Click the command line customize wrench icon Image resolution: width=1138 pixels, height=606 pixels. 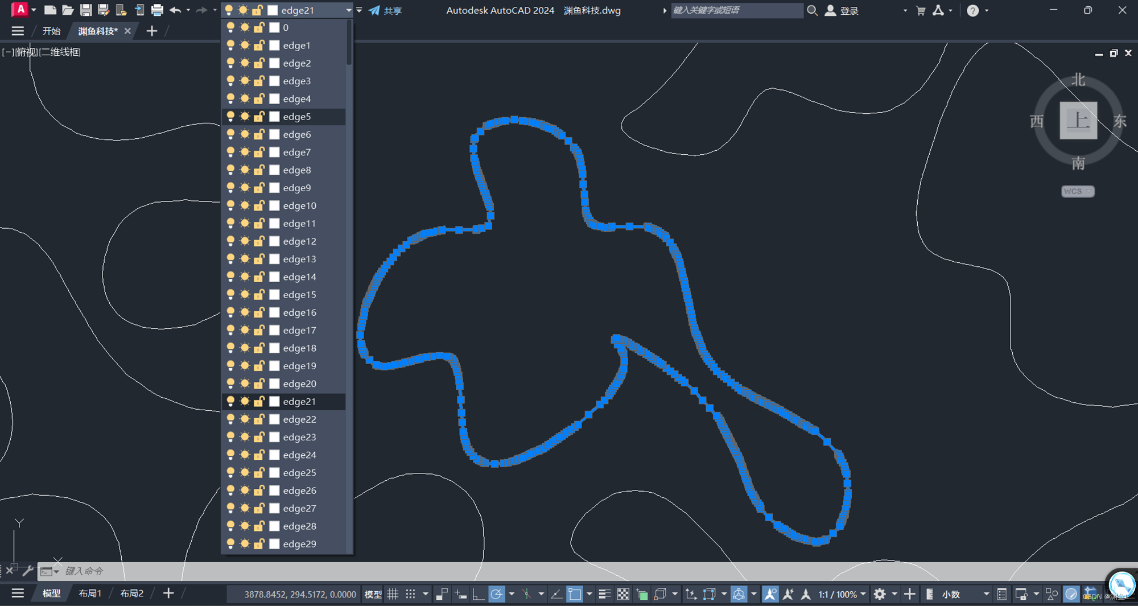pyautogui.click(x=27, y=570)
